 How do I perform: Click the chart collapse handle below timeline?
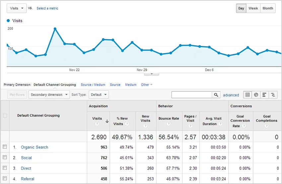point(152,74)
